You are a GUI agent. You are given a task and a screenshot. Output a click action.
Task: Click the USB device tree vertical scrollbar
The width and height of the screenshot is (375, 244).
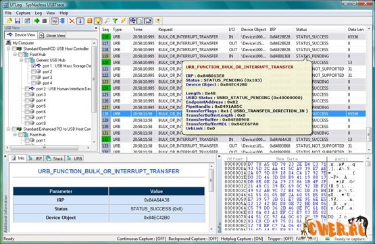click(x=94, y=92)
